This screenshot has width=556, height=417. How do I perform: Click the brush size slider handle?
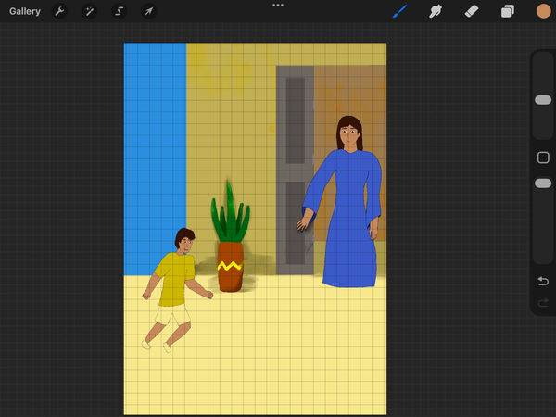click(543, 100)
